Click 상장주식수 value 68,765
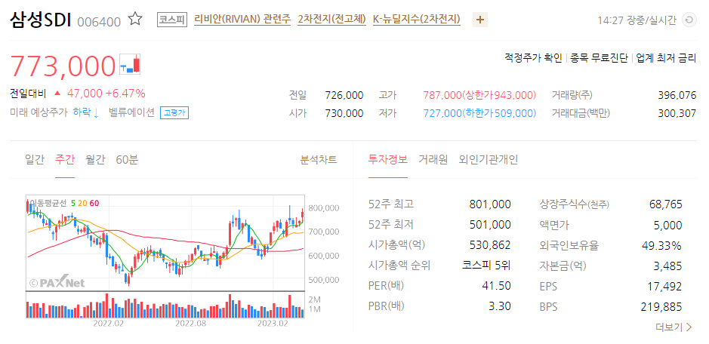Screen dimensions: 709x344 [x=666, y=204]
